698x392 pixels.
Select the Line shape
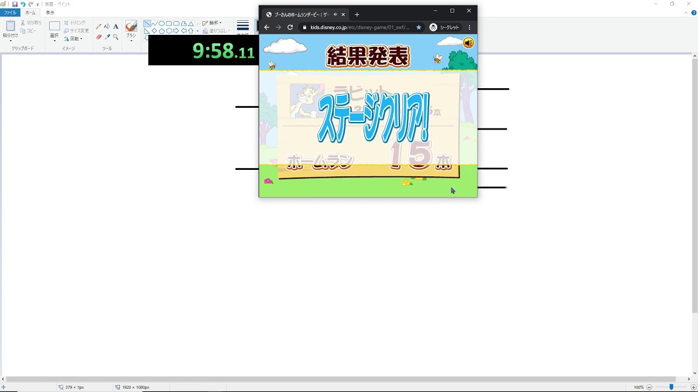147,24
